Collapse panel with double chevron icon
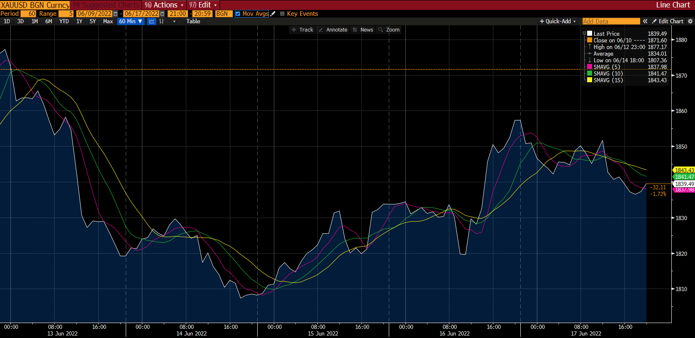Screen dimensions: 695x338 coord(645,21)
